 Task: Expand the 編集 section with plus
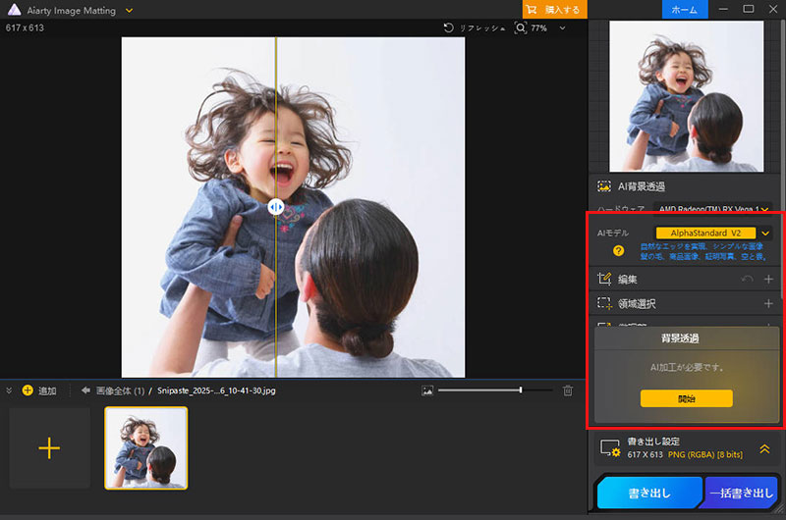[x=768, y=280]
